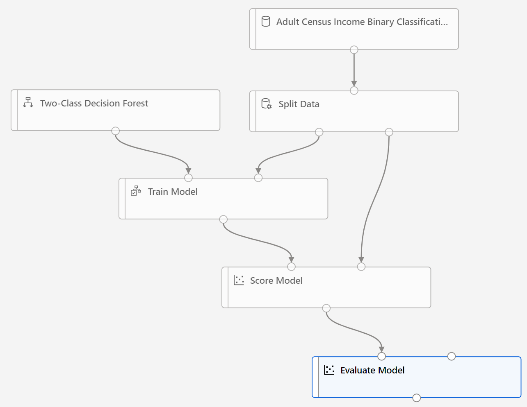Click the dataset cylinder icon on Adult Census module

[x=266, y=21]
